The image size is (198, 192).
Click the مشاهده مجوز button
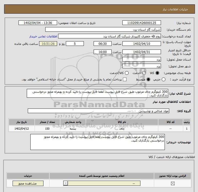coord(28,183)
